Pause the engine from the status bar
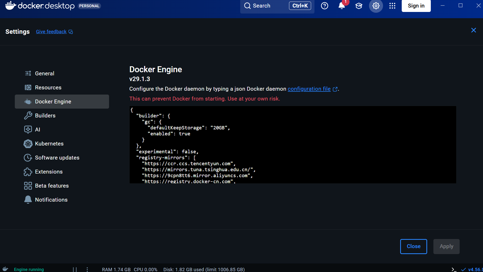Image resolution: width=483 pixels, height=272 pixels. (x=75, y=269)
